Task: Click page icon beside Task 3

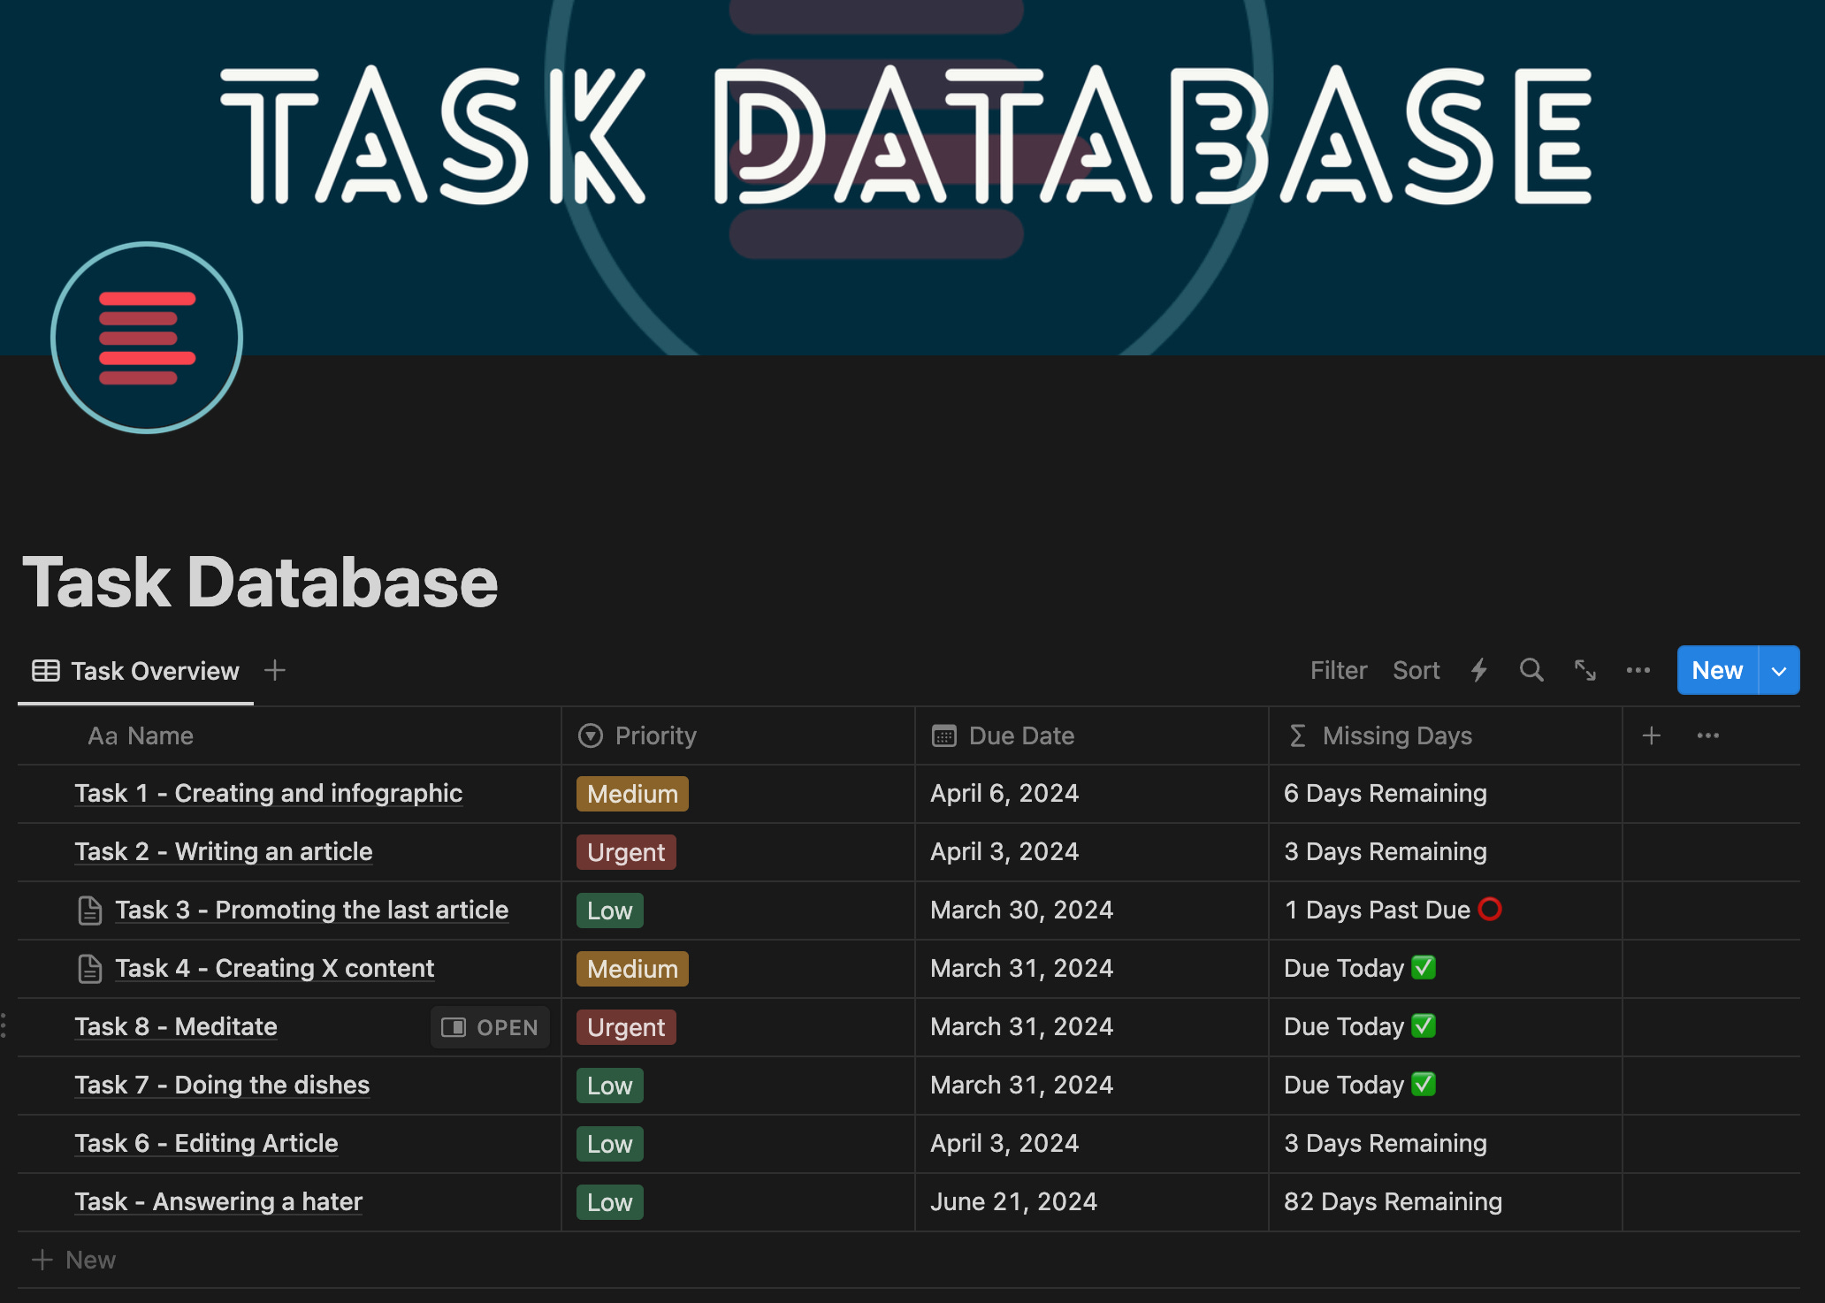Action: [x=90, y=911]
